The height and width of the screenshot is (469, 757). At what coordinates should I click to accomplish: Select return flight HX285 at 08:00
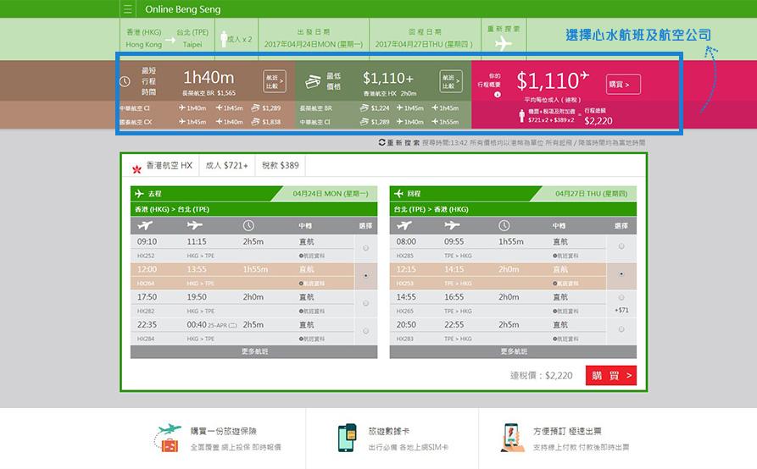click(621, 246)
